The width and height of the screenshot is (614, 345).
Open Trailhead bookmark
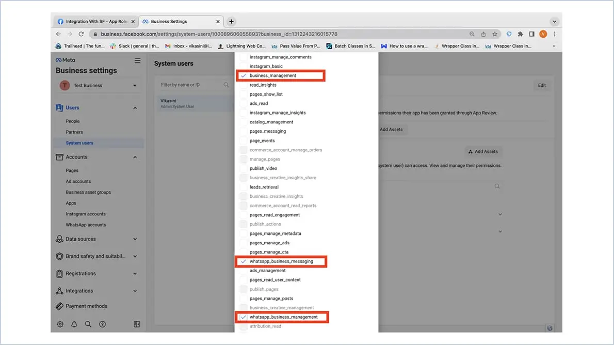80,46
